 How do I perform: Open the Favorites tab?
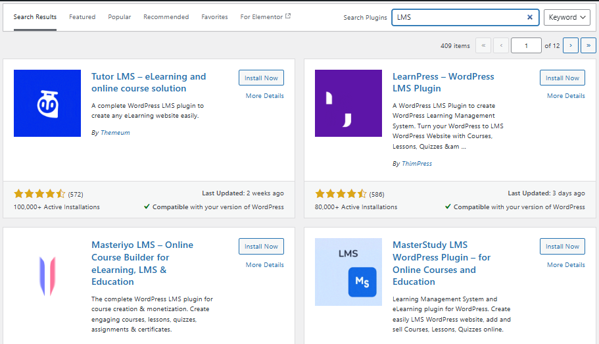[214, 17]
